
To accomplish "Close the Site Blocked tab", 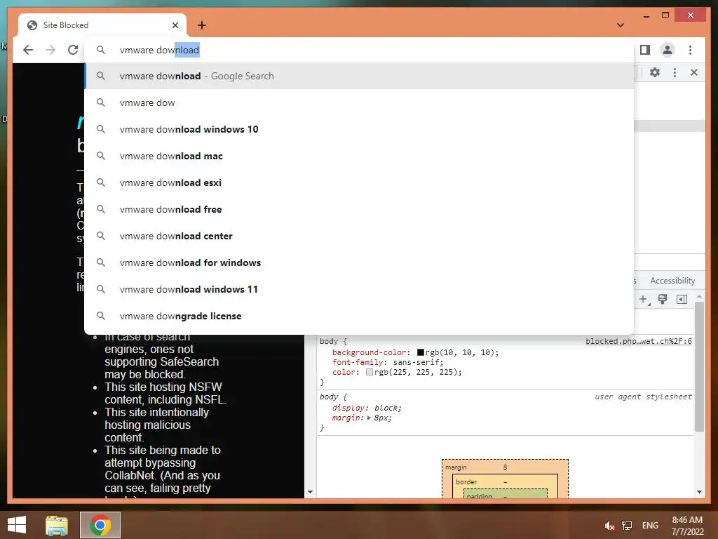I will tap(175, 25).
